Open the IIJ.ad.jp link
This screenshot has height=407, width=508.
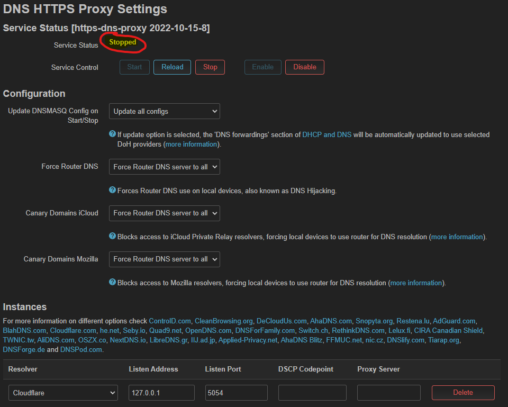click(203, 340)
